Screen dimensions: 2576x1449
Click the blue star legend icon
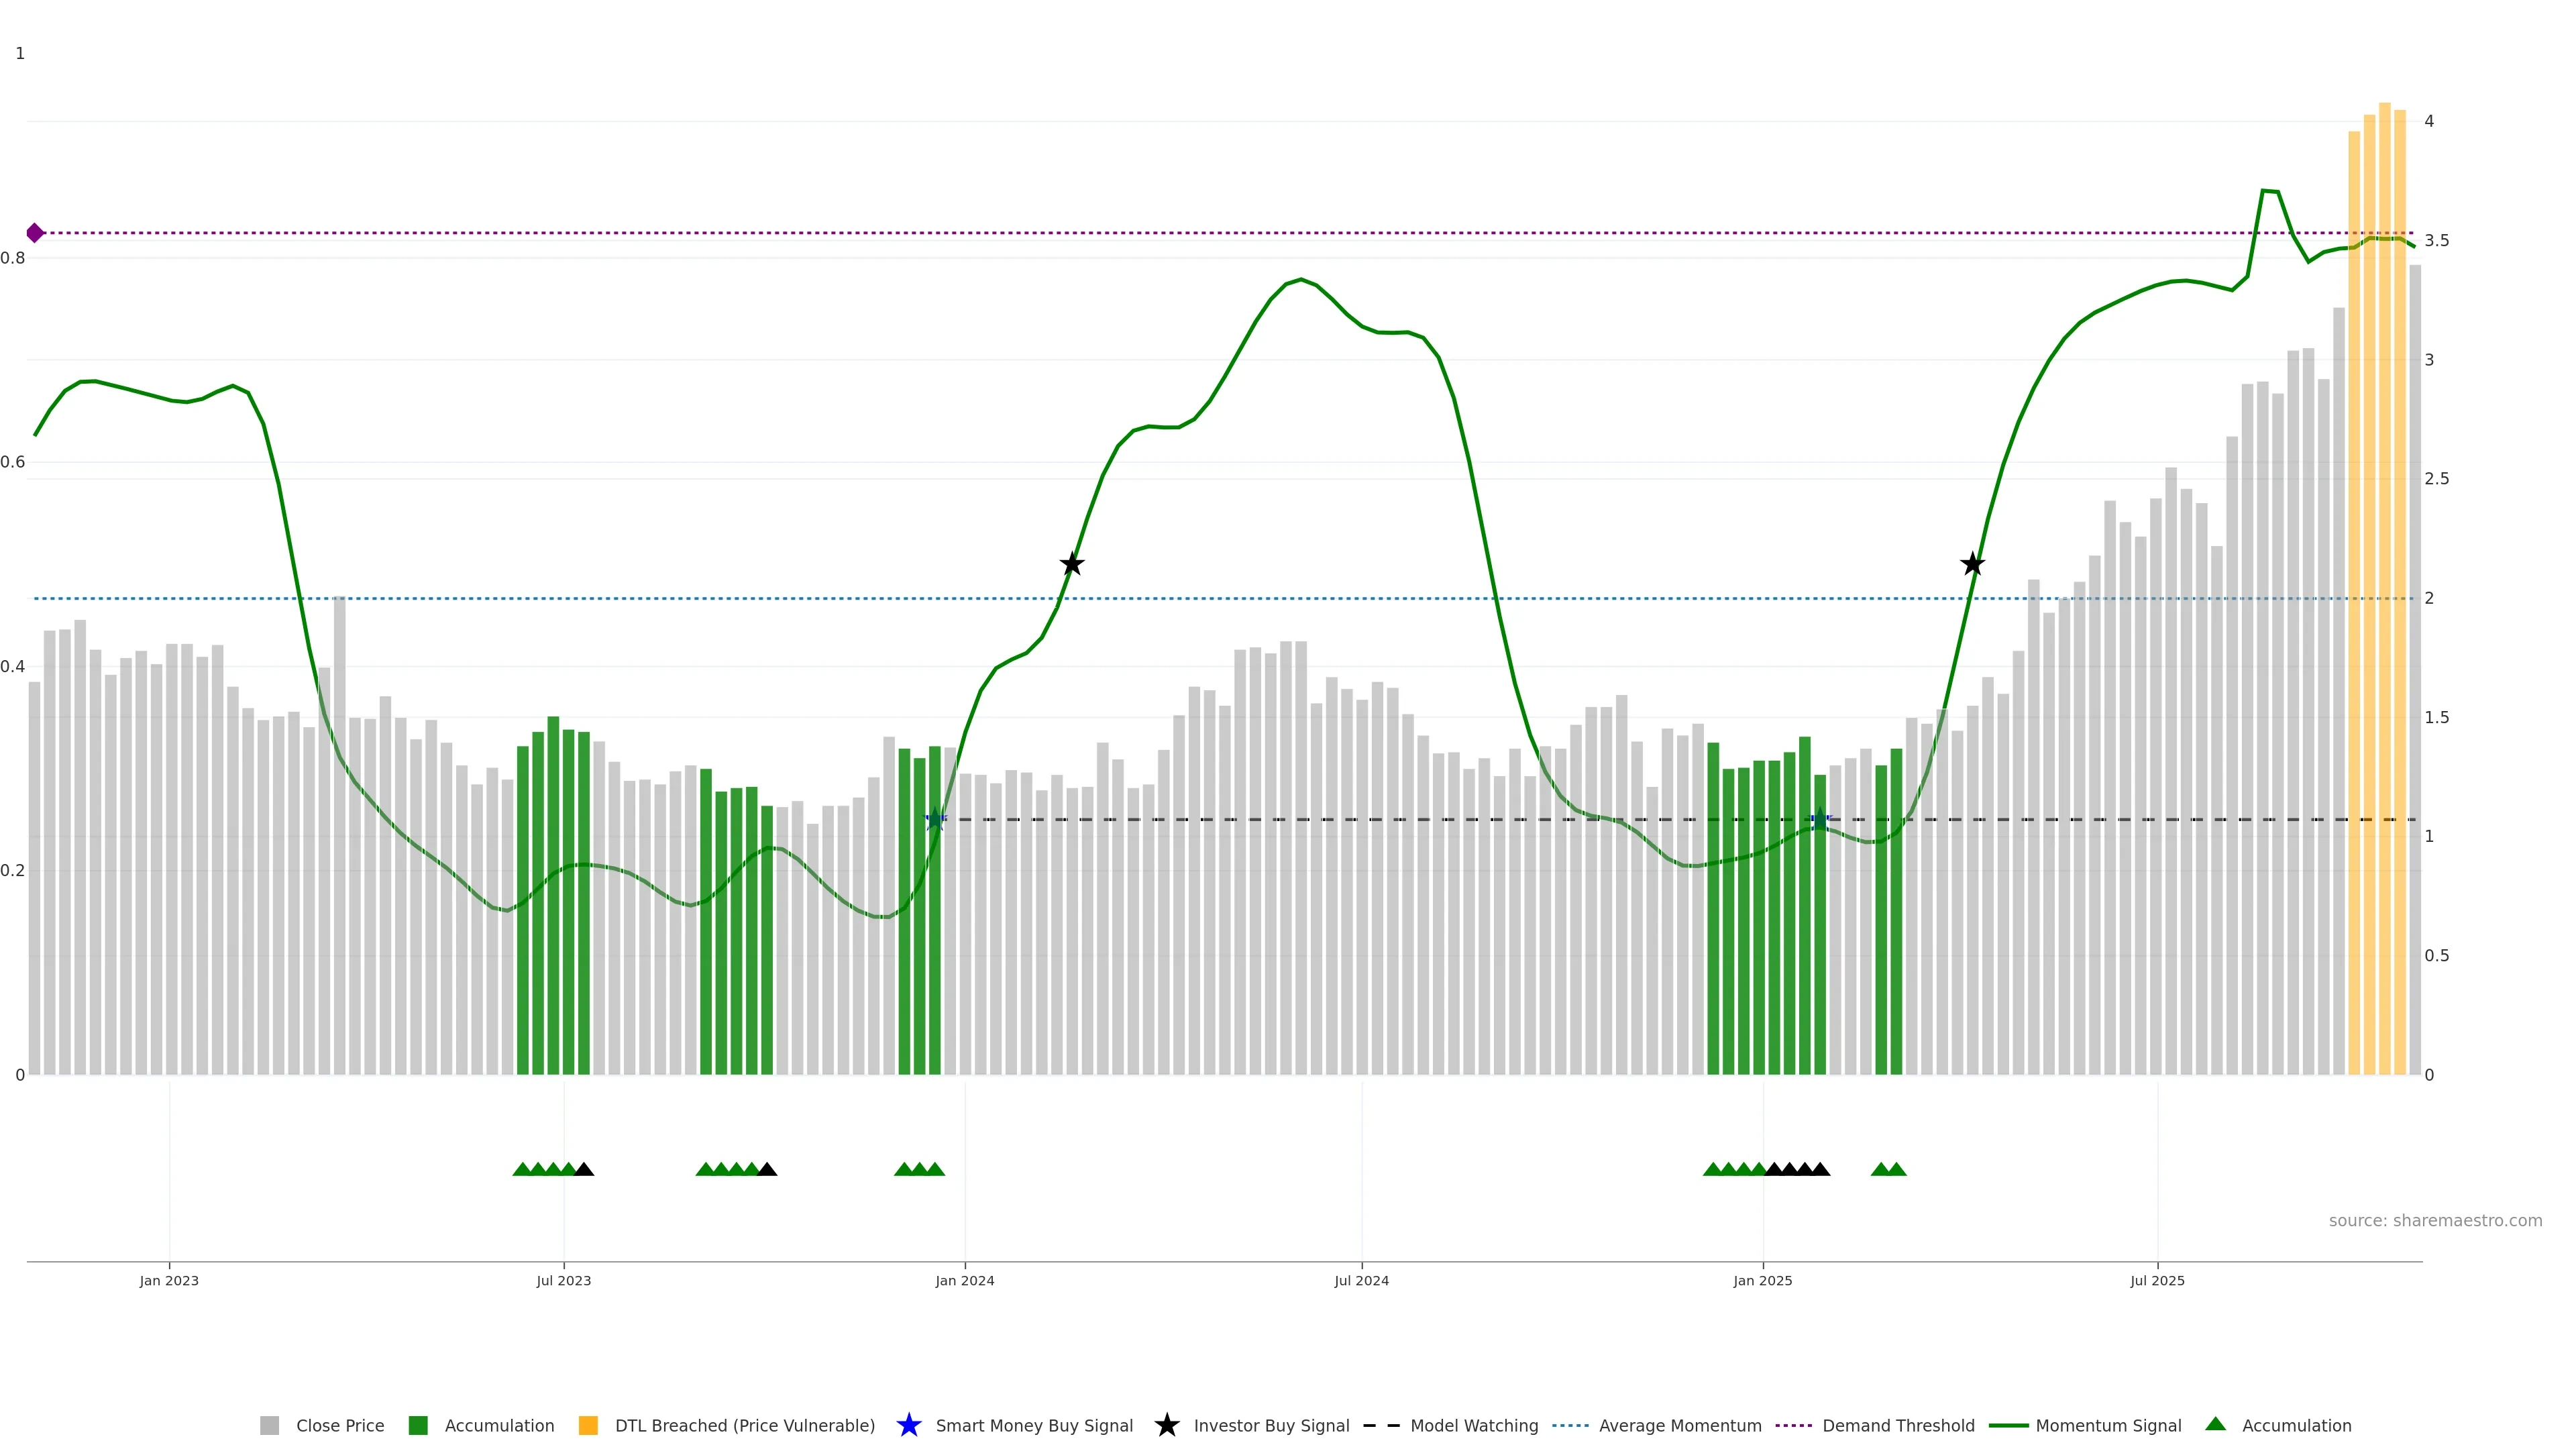pos(908,1425)
